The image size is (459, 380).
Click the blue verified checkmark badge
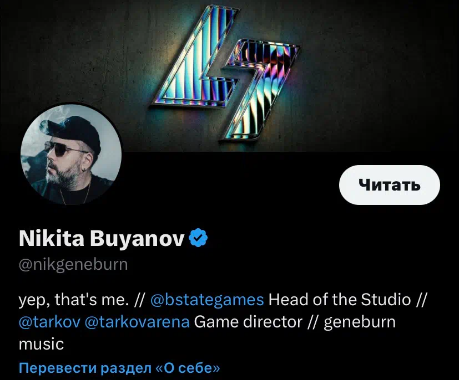click(199, 238)
